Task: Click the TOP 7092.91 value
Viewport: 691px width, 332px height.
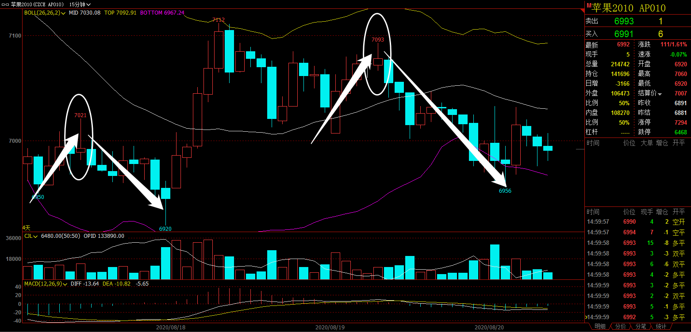Action: [120, 13]
